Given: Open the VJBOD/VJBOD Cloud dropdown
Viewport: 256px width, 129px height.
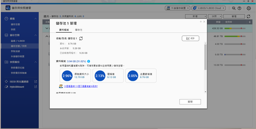Looking at the screenshot, I should 208,8.
